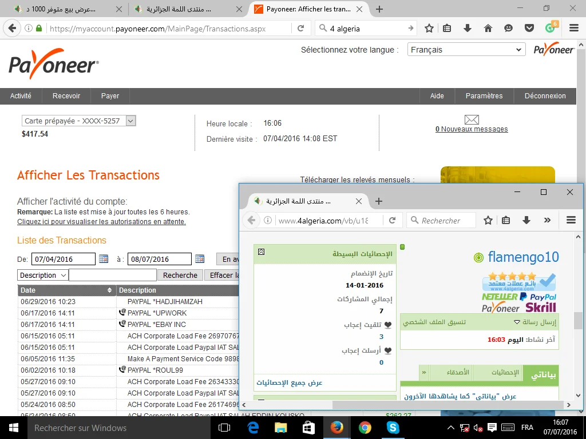Bookmark the Payoneer page with the star icon
The height and width of the screenshot is (439, 586).
point(429,28)
